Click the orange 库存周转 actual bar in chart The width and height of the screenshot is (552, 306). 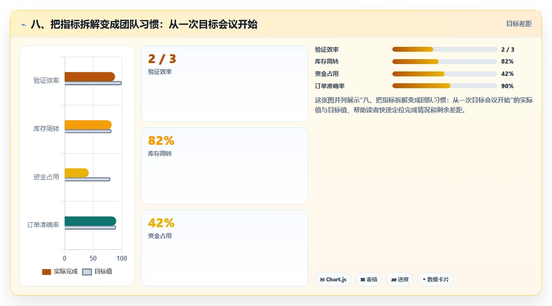pyautogui.click(x=88, y=125)
